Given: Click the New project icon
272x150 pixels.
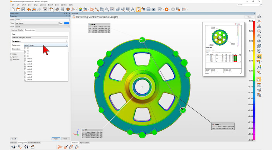Looking at the screenshot, I should (13, 9).
